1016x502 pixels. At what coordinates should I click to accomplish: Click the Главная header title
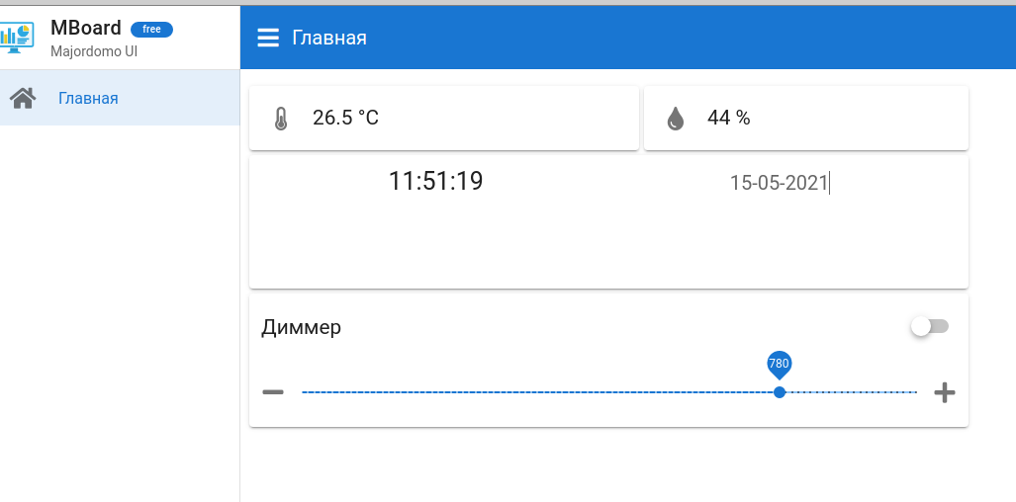[x=329, y=38]
